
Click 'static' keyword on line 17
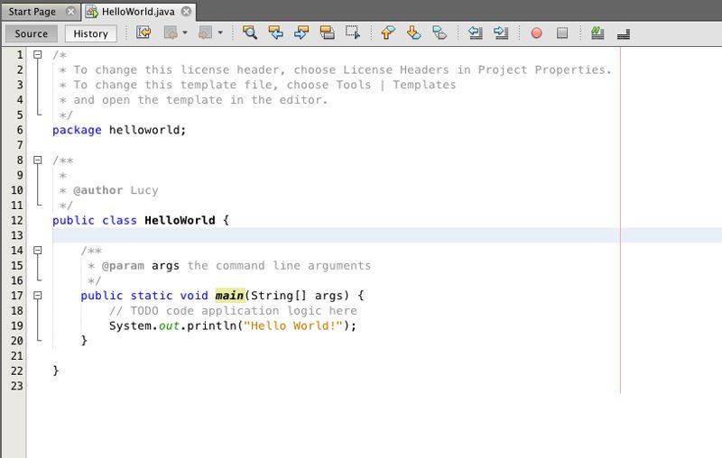click(x=152, y=296)
